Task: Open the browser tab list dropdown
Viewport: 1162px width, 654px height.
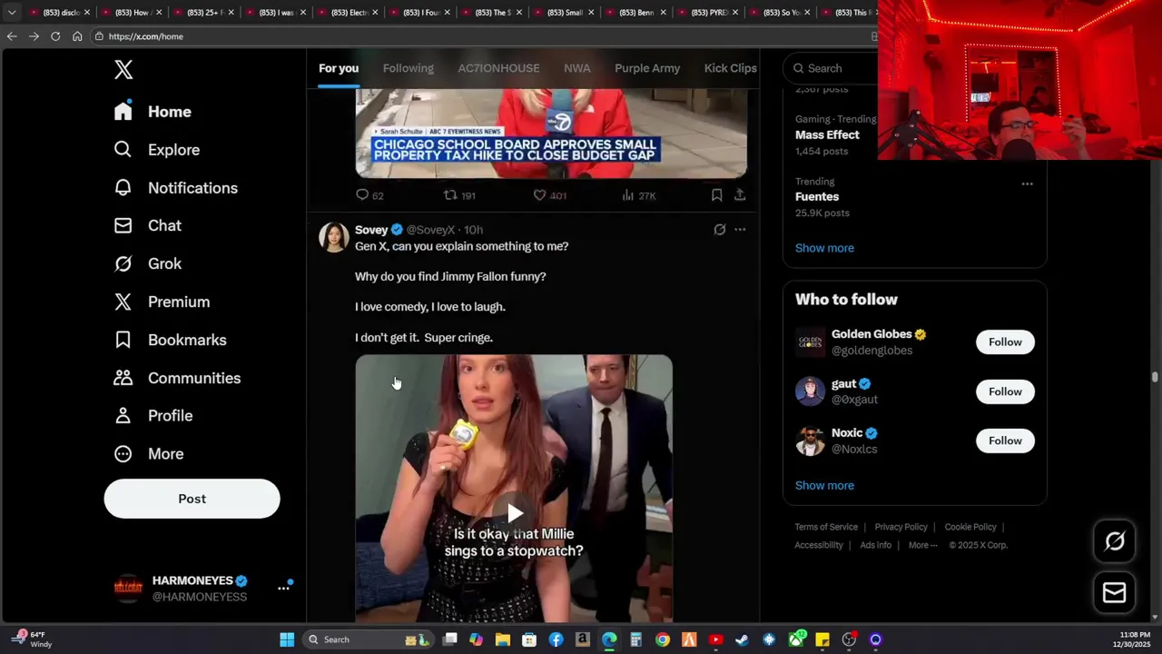Action: coord(12,13)
